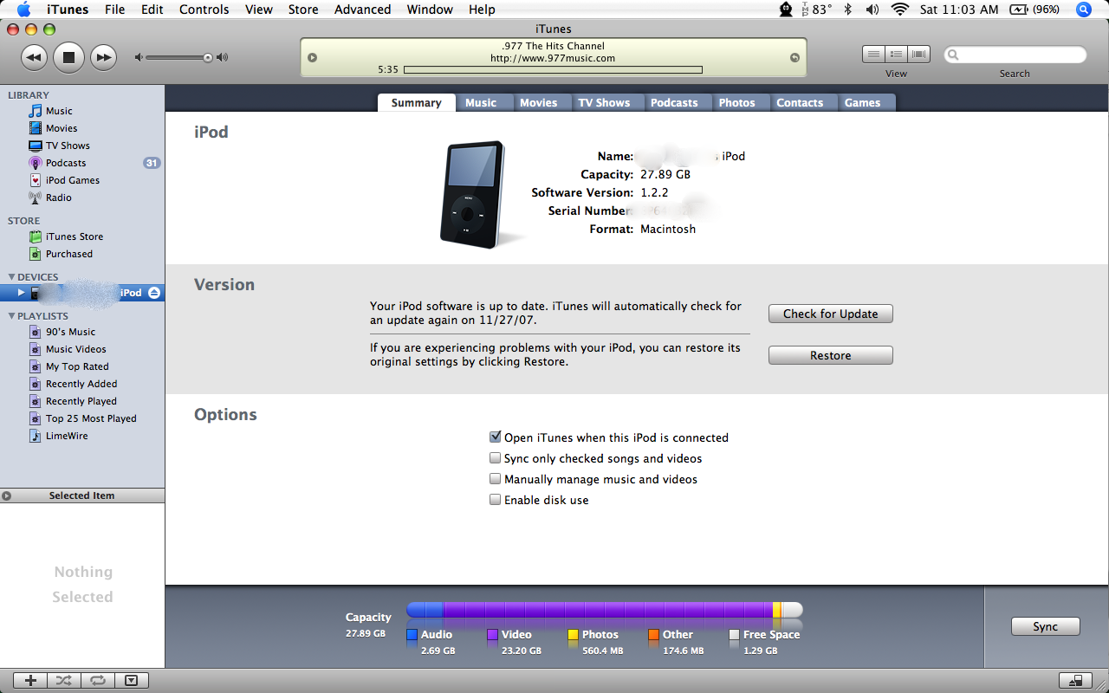Show or hide artwork viewer button
Screen dimensions: 1109x693
[131, 681]
